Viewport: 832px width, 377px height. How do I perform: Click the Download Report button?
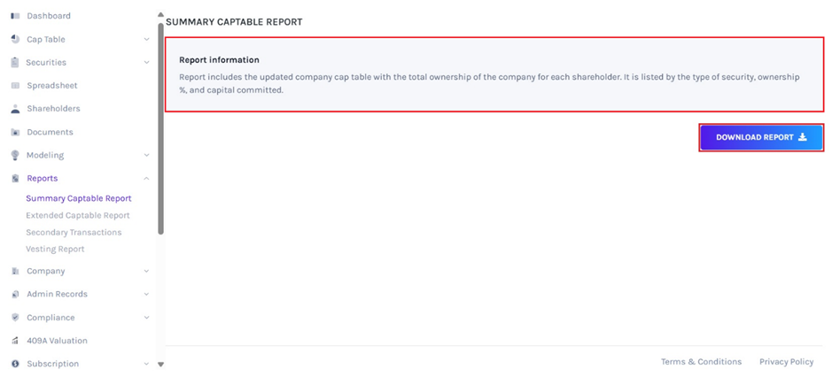(x=761, y=137)
